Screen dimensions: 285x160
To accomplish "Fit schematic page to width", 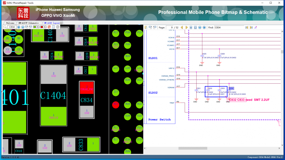I will (x=191, y=27).
